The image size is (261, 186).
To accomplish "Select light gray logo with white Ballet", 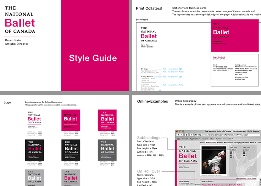I will [x=34, y=178].
